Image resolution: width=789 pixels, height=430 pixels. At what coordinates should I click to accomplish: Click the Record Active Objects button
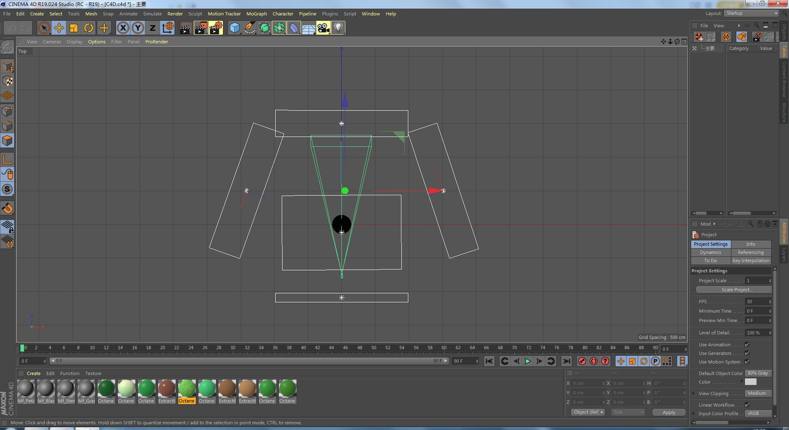(x=582, y=361)
